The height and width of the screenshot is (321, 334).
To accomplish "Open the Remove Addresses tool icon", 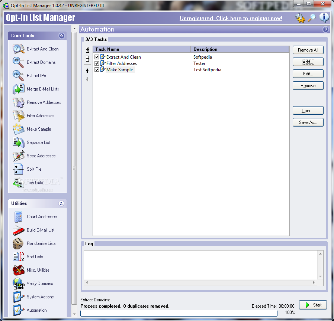I will [x=18, y=102].
